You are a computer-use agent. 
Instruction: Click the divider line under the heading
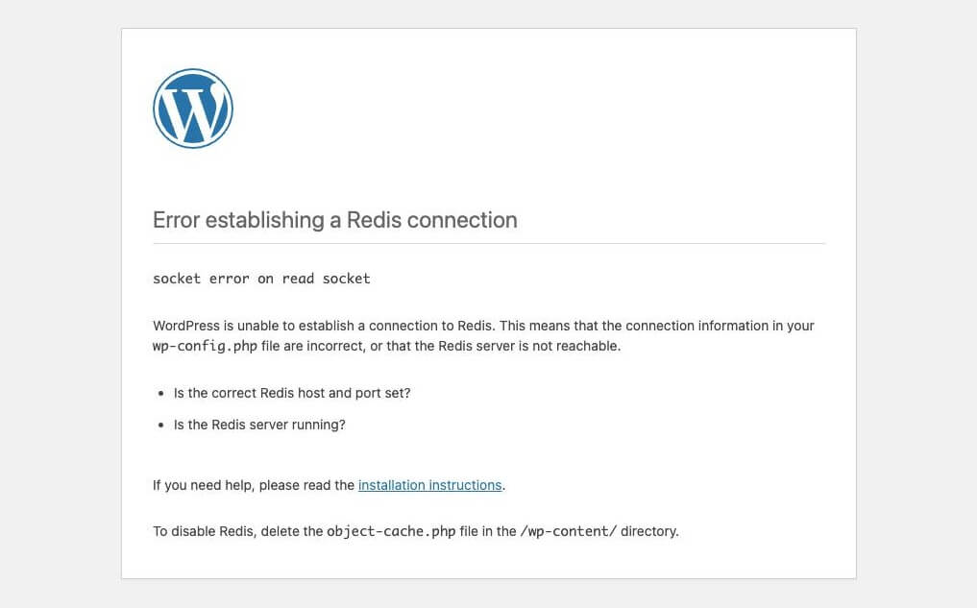click(489, 244)
